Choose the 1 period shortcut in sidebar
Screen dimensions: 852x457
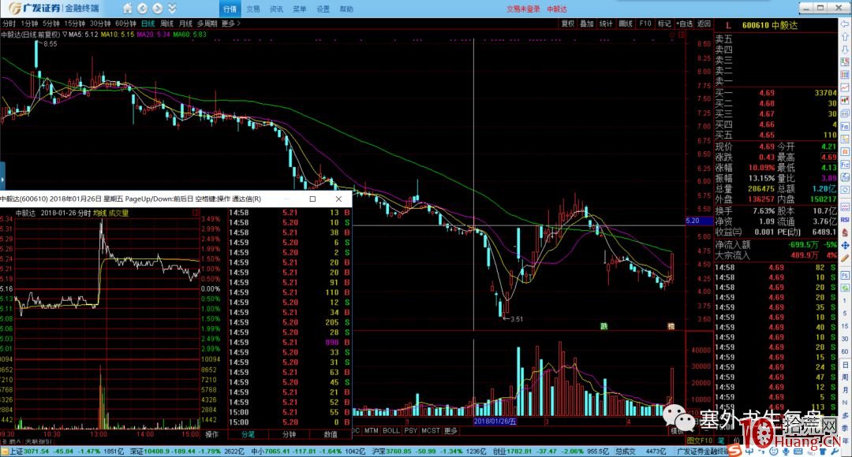845,301
